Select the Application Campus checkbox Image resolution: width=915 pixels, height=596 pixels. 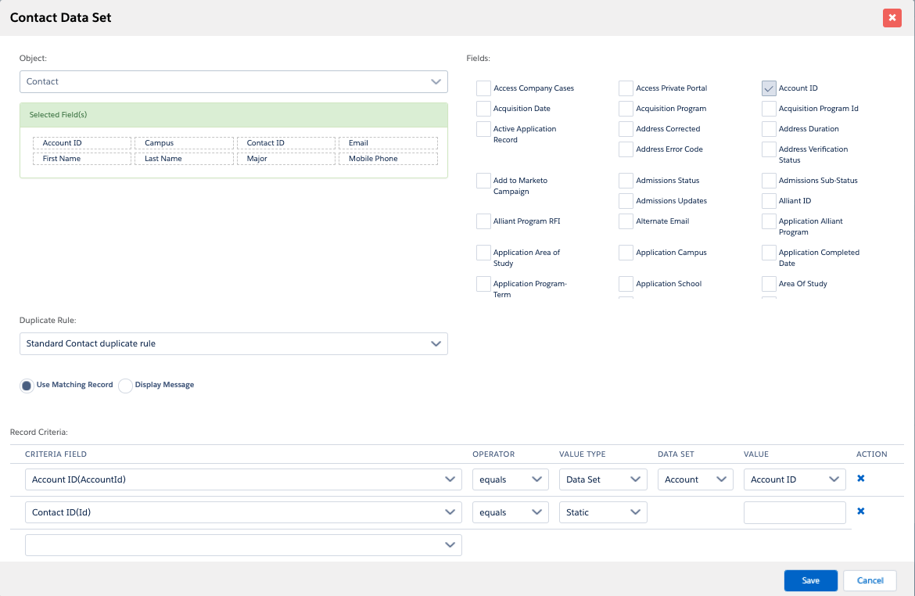pyautogui.click(x=626, y=253)
